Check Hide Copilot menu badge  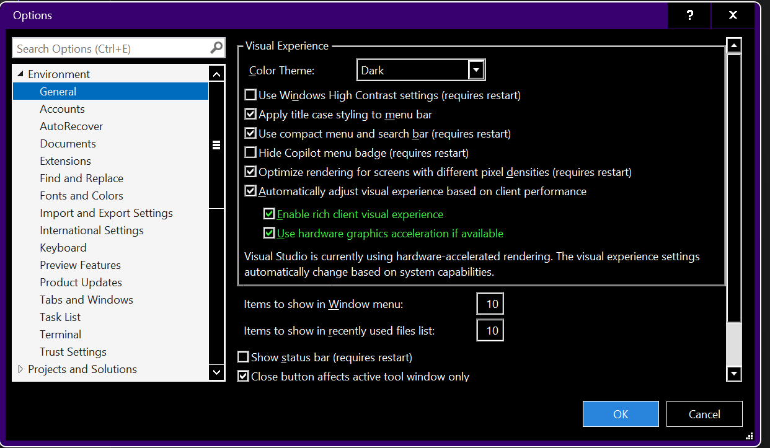[250, 152]
